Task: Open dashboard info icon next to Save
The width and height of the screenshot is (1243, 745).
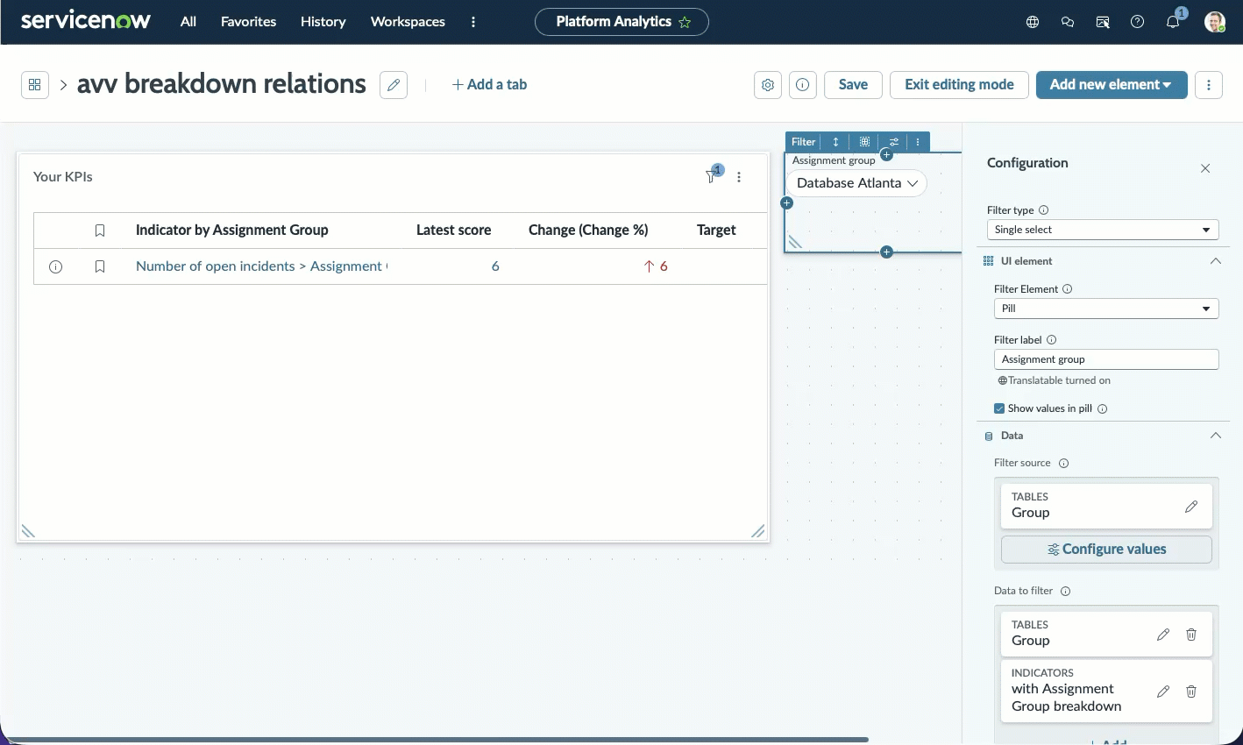Action: [x=803, y=85]
